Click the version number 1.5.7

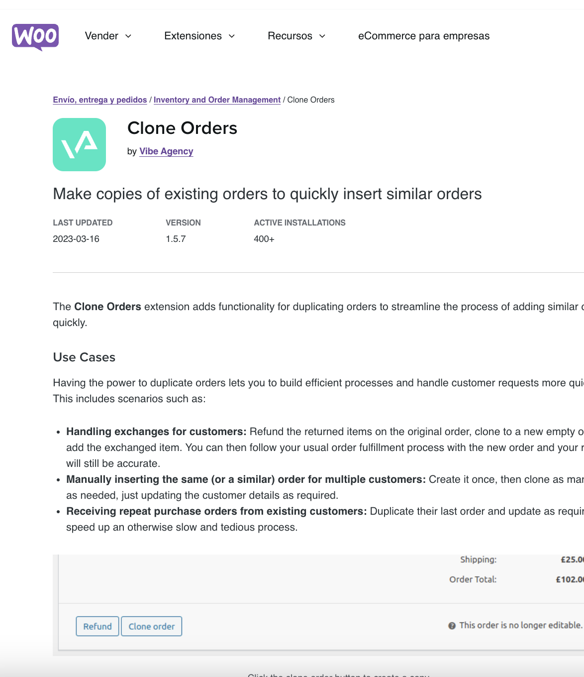[174, 239]
